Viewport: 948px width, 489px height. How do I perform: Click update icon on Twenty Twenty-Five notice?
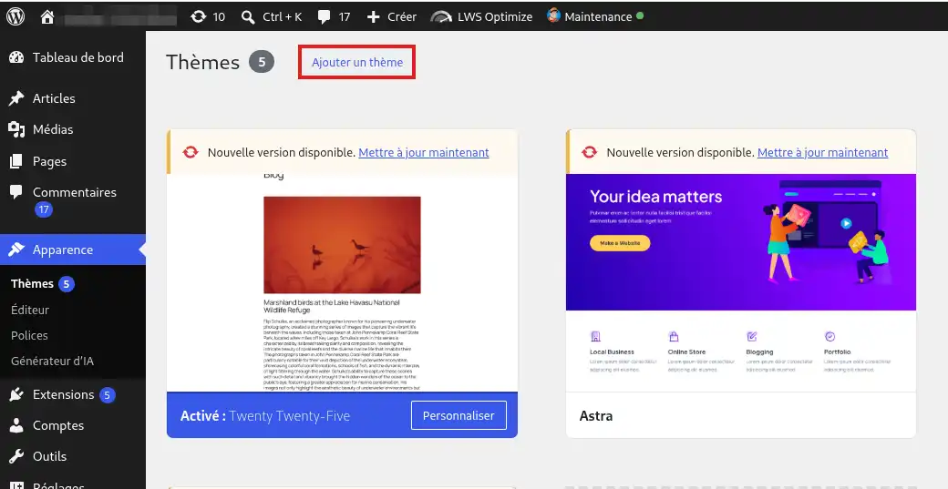point(191,152)
